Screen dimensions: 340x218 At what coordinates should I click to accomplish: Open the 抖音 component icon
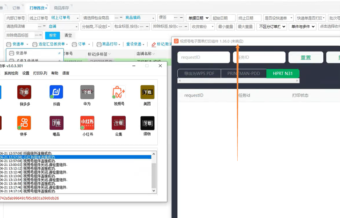56,92
